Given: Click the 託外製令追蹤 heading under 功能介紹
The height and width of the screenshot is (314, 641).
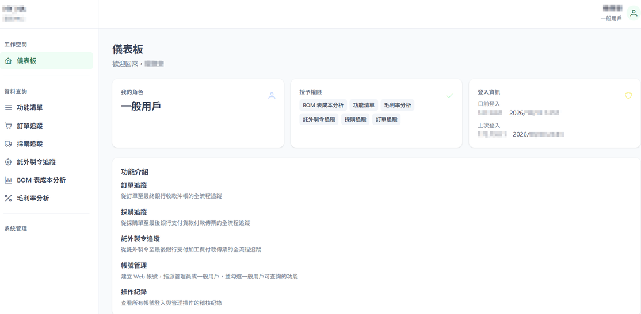Looking at the screenshot, I should [x=140, y=239].
